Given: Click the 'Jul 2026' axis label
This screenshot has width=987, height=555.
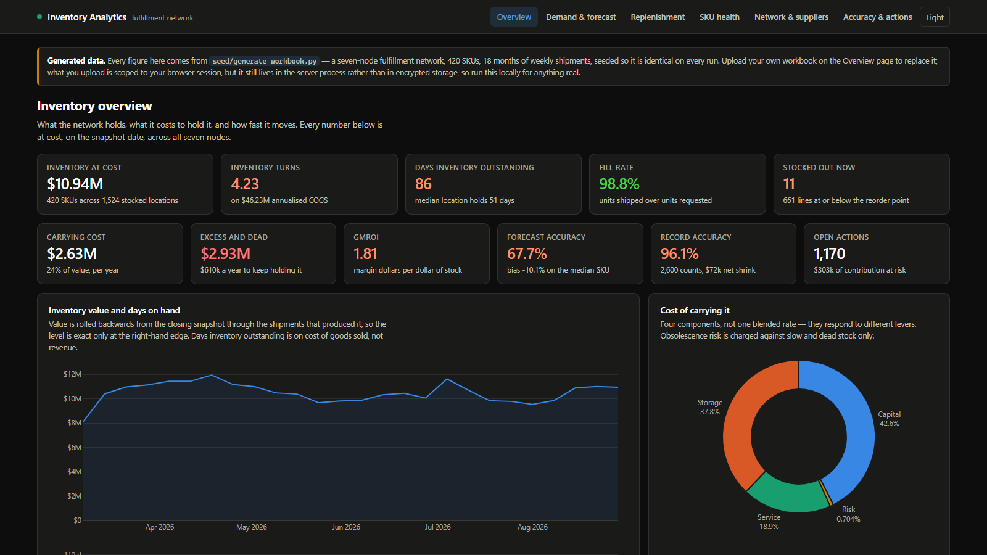Looking at the screenshot, I should (x=437, y=527).
